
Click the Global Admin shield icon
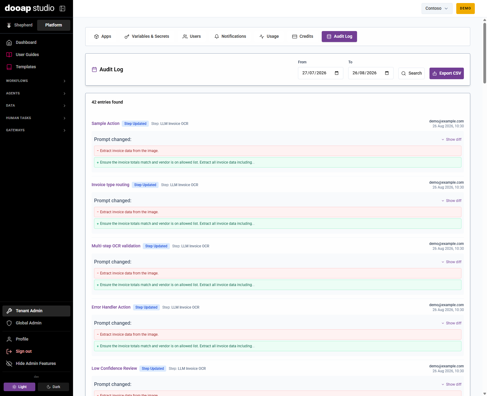9,323
